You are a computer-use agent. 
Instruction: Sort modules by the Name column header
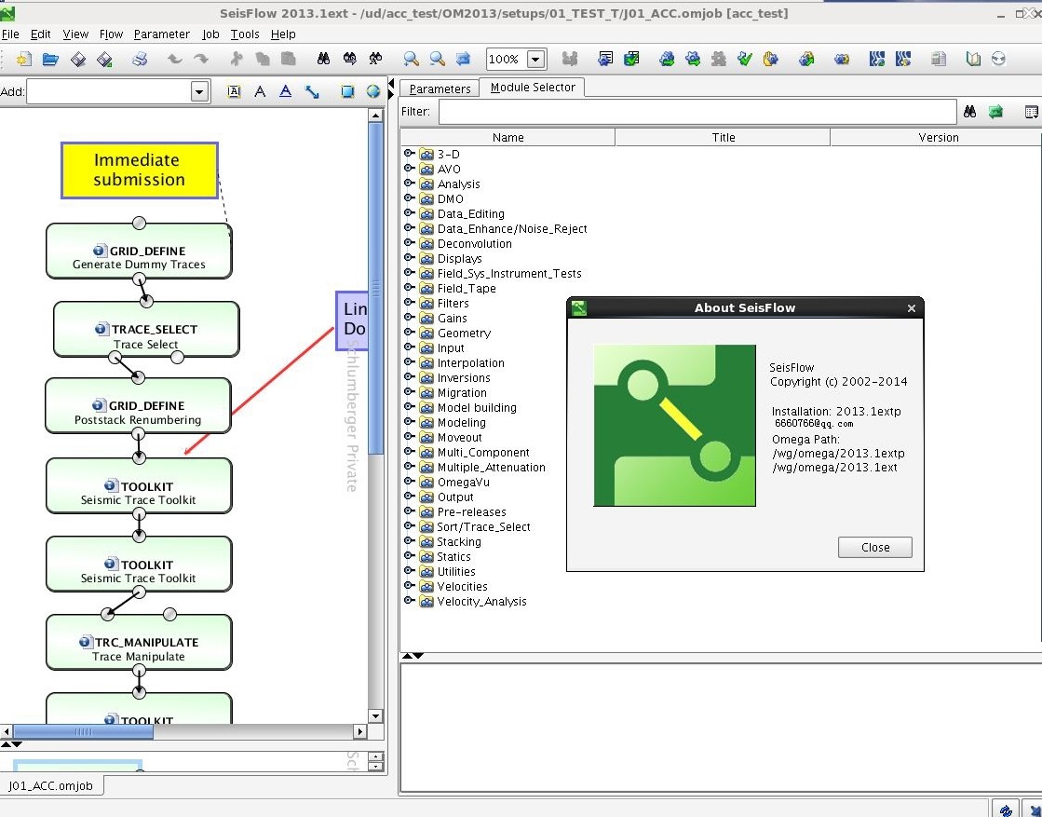507,138
